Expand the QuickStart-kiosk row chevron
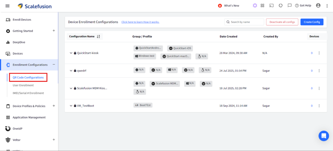 (71, 53)
